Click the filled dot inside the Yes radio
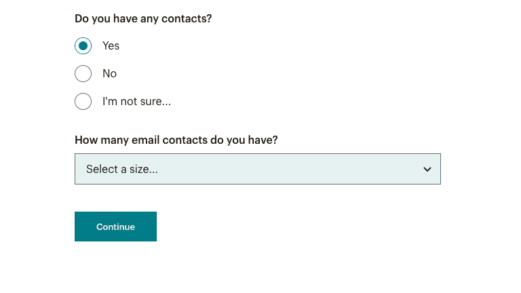The width and height of the screenshot is (521, 293). (x=83, y=46)
